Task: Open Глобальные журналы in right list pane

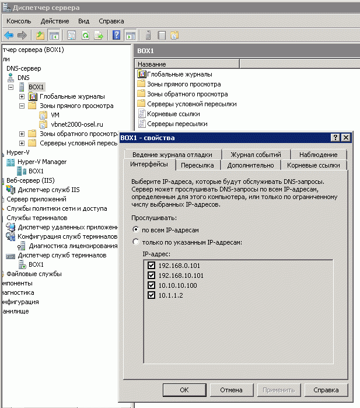Action: point(180,74)
